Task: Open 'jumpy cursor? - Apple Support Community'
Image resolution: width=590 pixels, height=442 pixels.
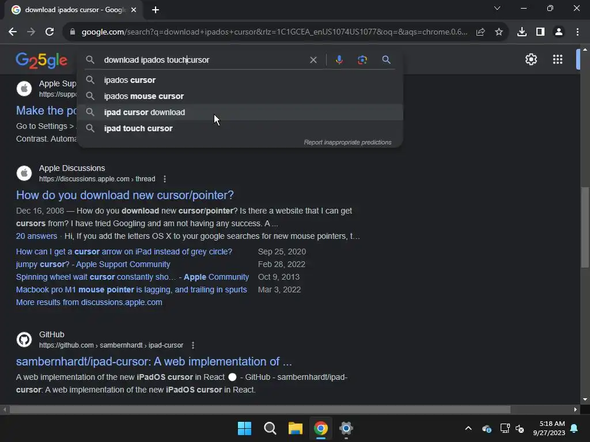Action: (93, 264)
